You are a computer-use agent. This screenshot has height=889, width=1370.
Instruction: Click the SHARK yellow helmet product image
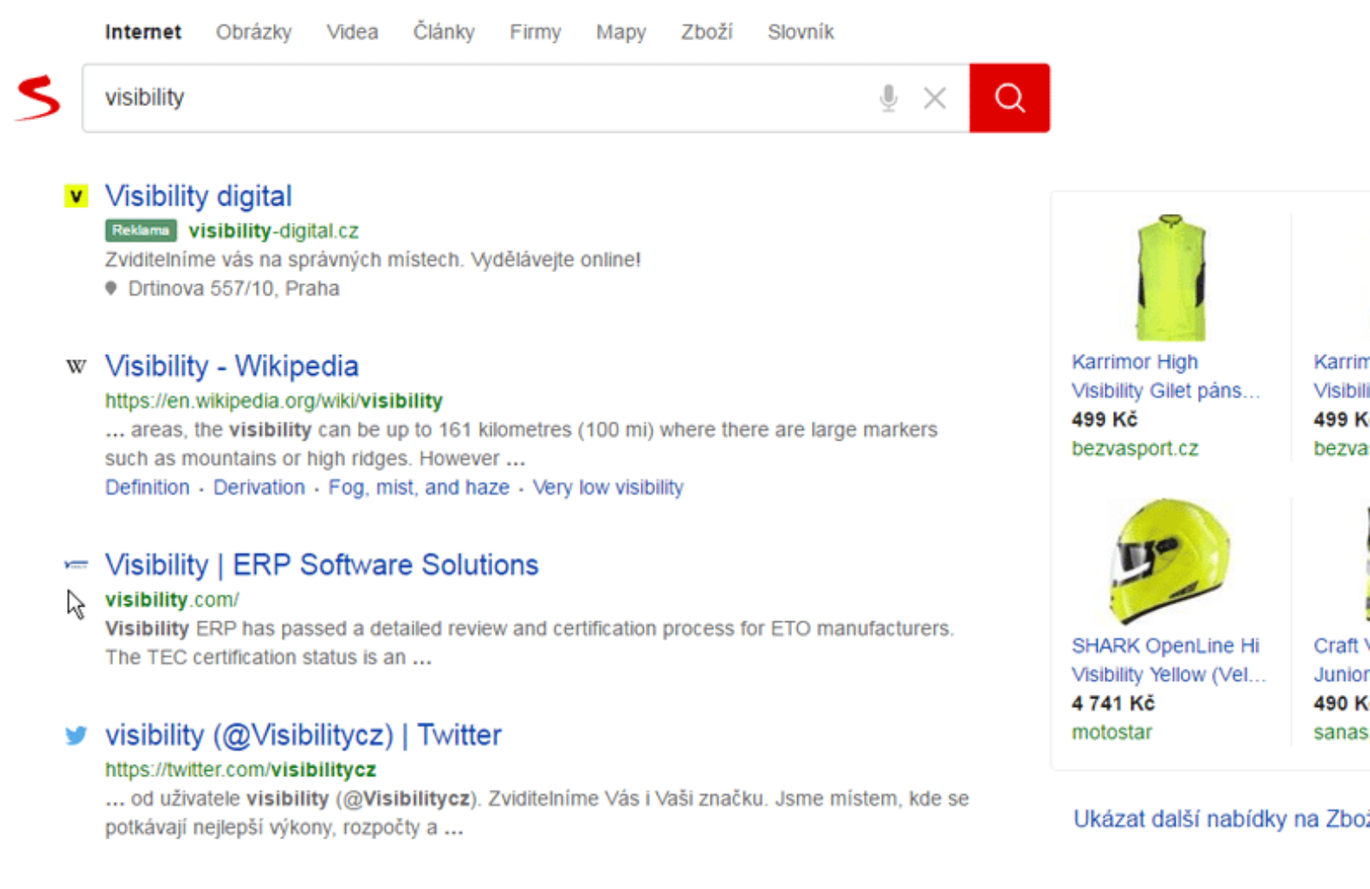click(x=1170, y=561)
